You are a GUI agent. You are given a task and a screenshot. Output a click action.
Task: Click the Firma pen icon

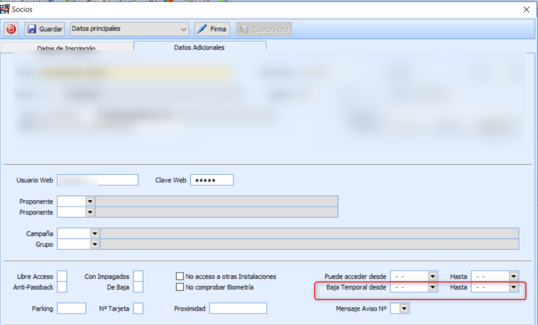pos(201,29)
